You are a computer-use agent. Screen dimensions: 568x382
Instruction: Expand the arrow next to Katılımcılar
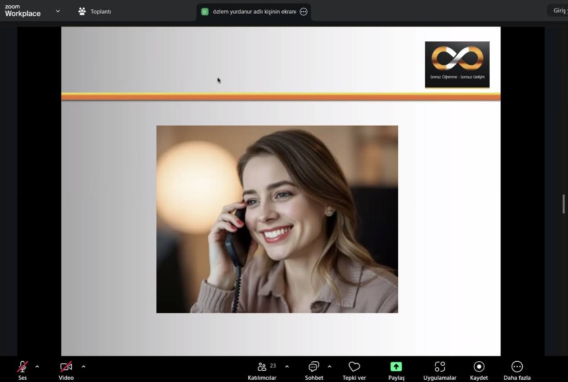[x=287, y=367]
